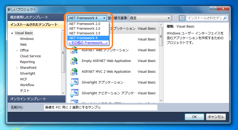Click scroll-down arrow of category tree
Viewport: 238px width, 130px height.
coord(63,93)
